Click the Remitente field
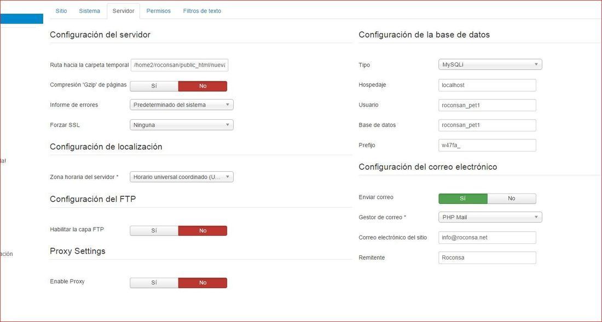 tap(487, 257)
